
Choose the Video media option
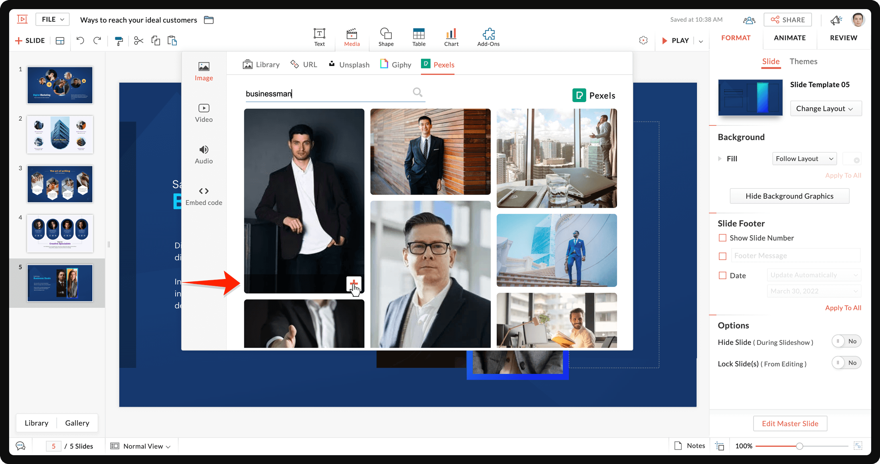click(204, 113)
